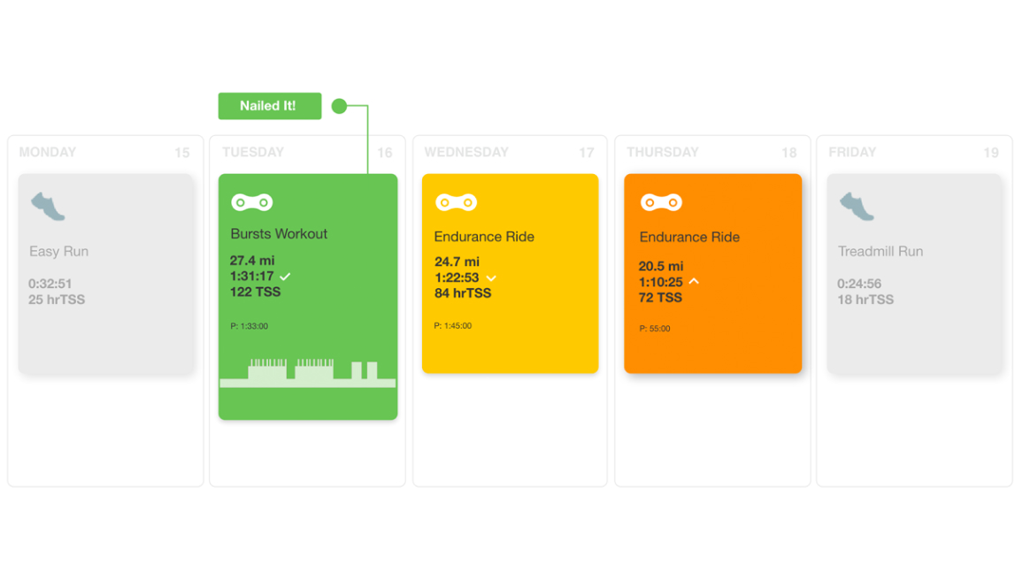Screen dimensions: 1015x570
Task: Click the 25 hrTSS value
Action: (57, 300)
